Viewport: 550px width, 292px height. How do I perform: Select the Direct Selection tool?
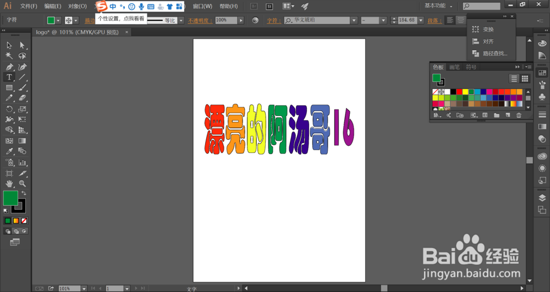(22, 45)
